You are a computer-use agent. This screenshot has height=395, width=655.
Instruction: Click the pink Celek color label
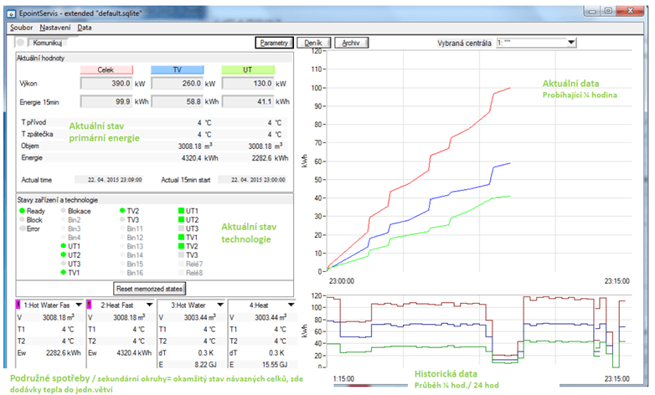106,69
